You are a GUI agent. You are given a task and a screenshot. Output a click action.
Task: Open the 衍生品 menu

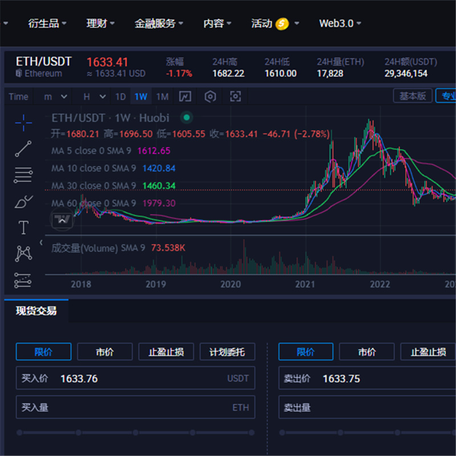tap(47, 23)
